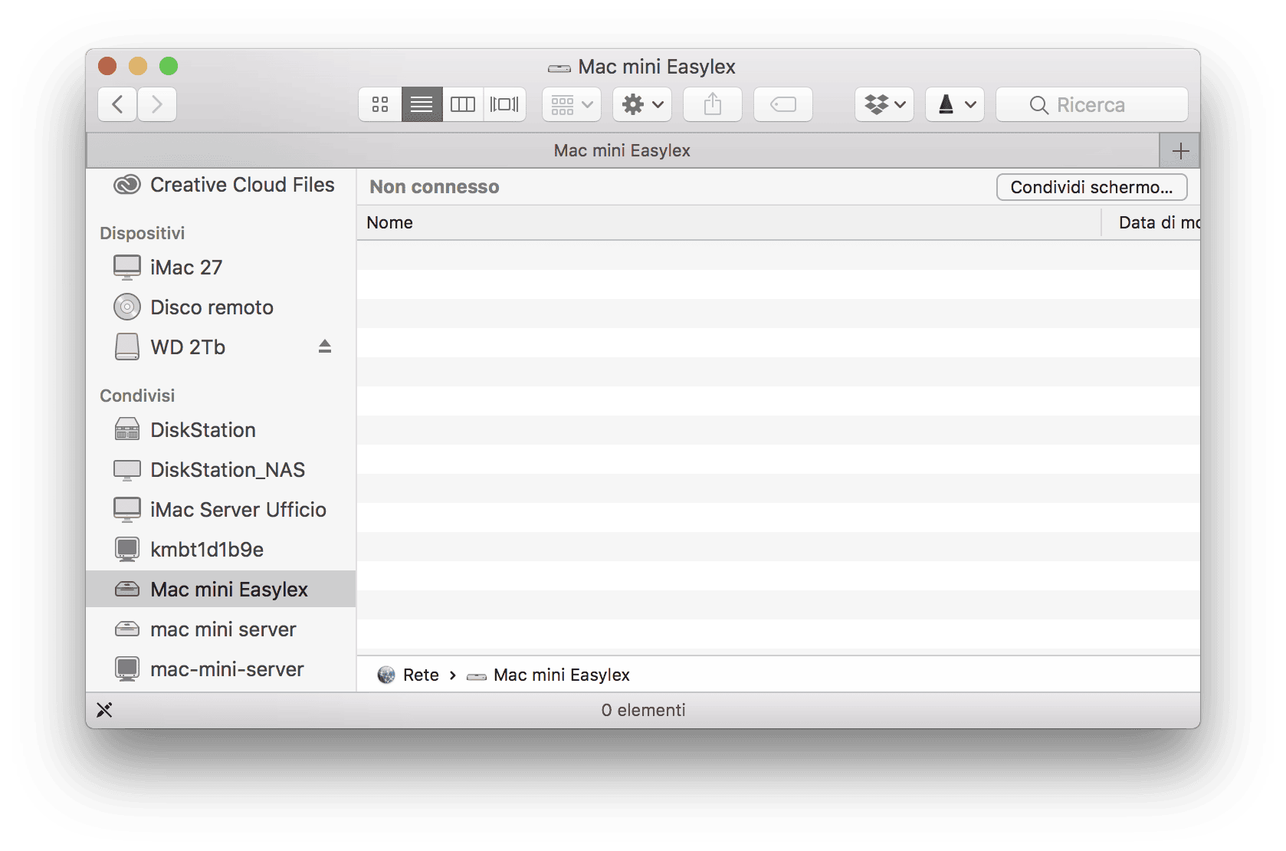This screenshot has height=851, width=1286.
Task: Select mac mini server in the sidebar
Action: (221, 629)
